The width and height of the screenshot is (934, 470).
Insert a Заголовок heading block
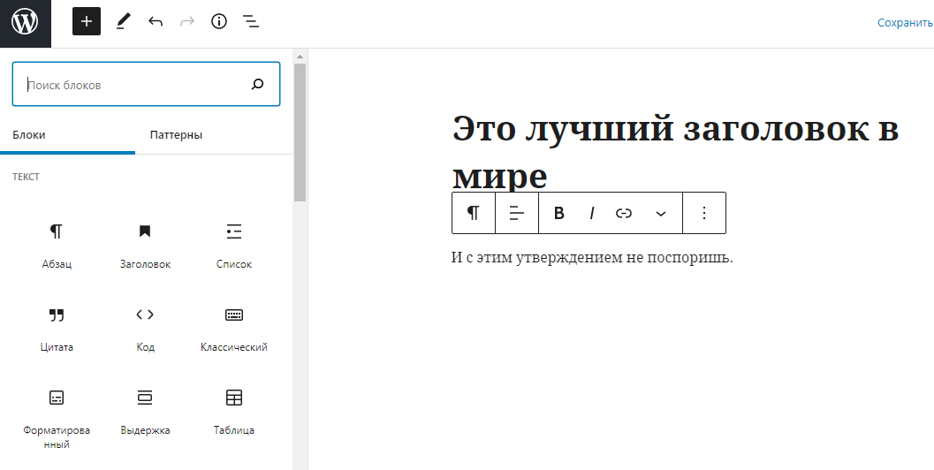(145, 246)
